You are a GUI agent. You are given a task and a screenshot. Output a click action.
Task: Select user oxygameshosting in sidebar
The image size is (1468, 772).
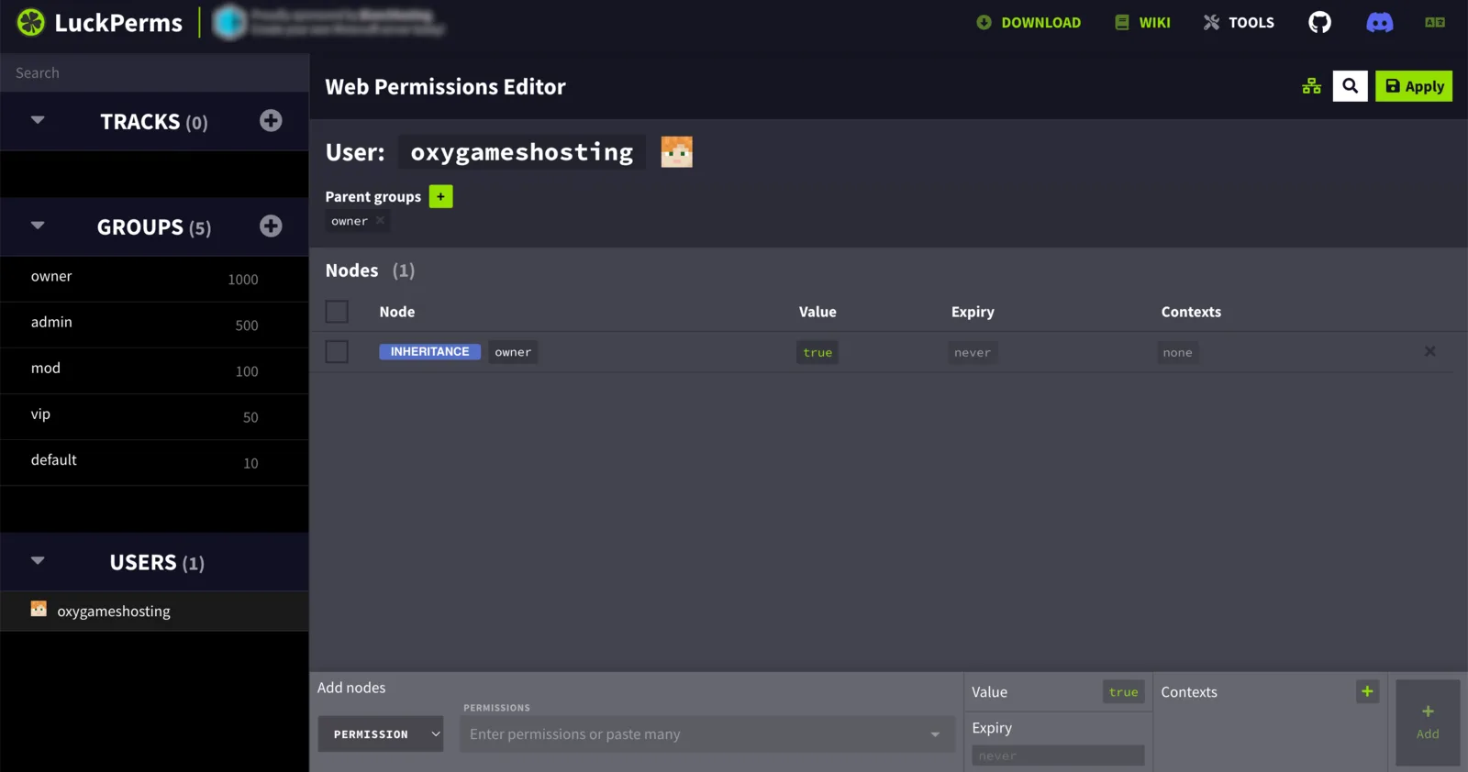coord(154,611)
